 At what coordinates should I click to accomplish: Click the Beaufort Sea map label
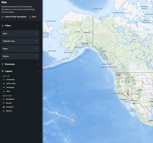pos(98,9)
